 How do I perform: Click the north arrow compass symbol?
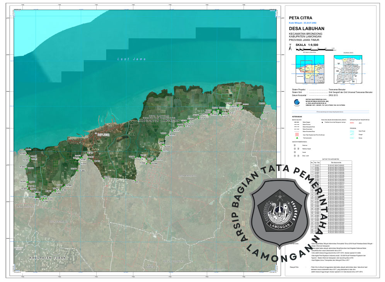pos(290,47)
